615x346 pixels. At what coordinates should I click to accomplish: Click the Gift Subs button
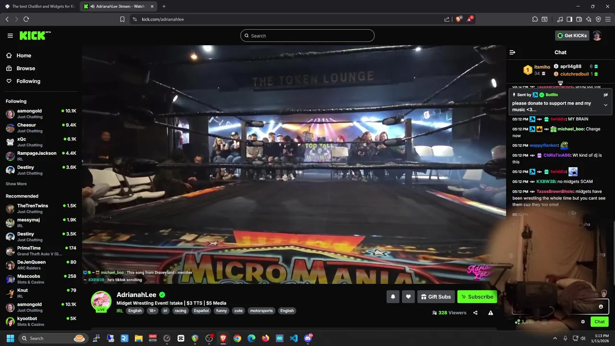(x=436, y=297)
